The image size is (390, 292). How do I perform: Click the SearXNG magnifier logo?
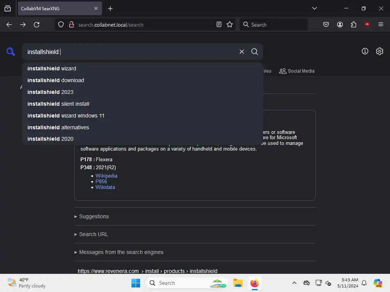tap(11, 52)
